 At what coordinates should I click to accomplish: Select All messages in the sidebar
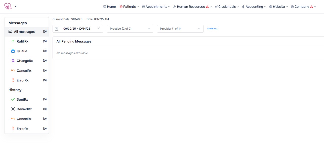pos(24,32)
